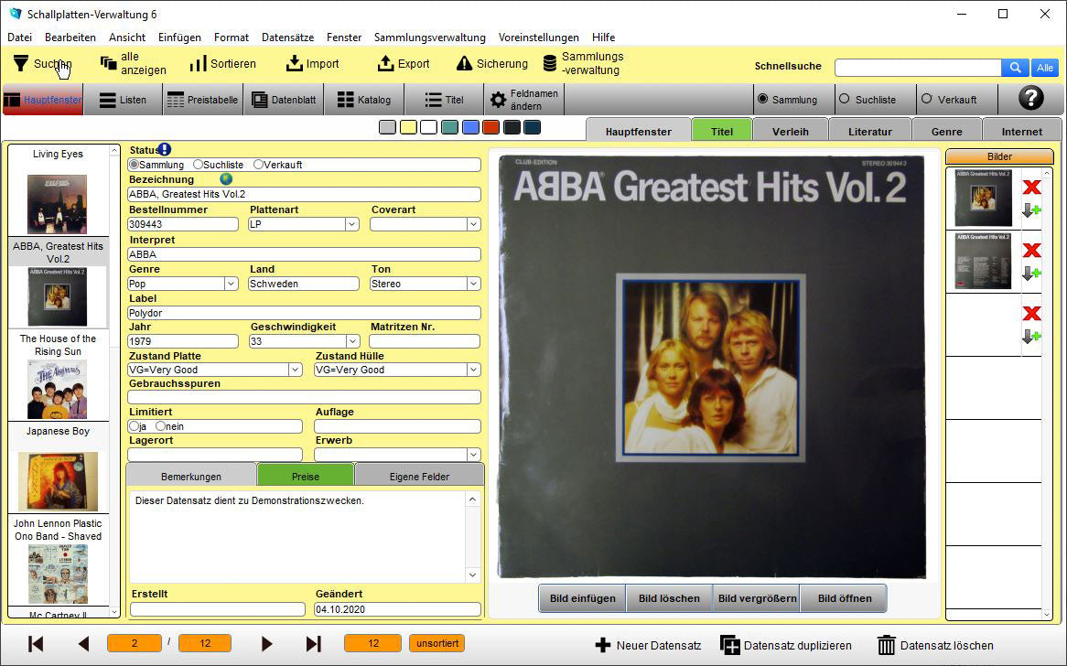
Task: Pick the red color swatch
Action: click(490, 127)
